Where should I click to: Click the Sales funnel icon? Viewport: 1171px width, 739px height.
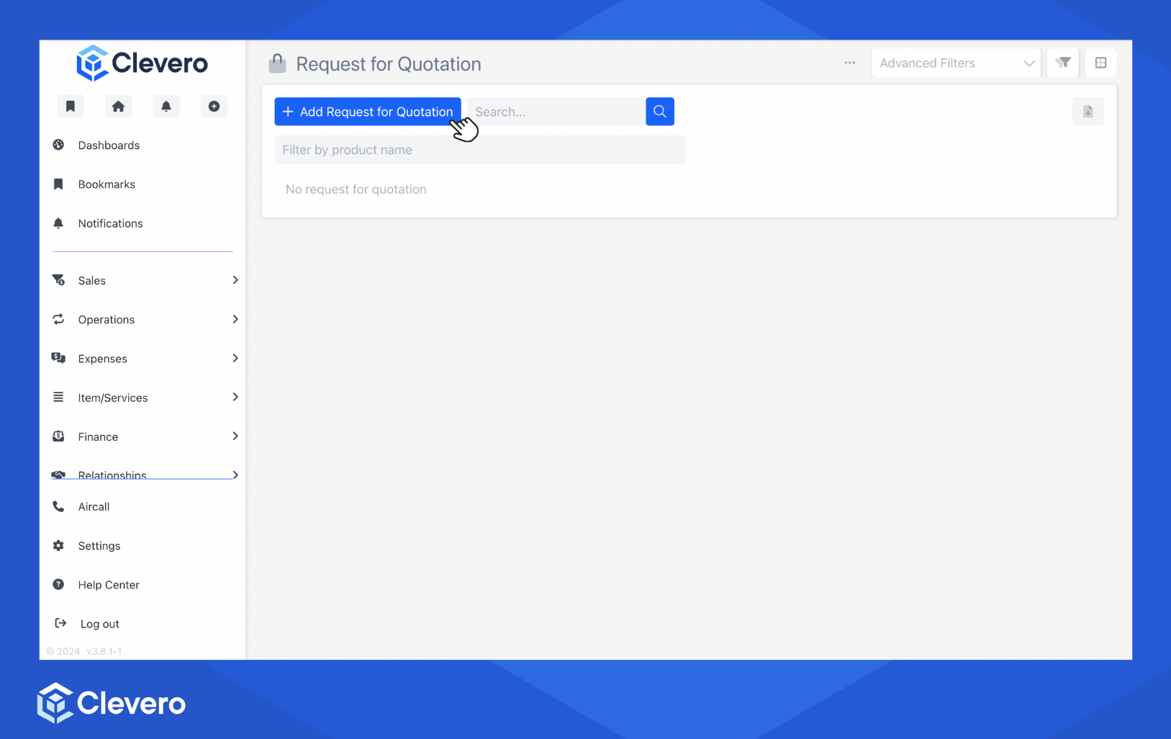(x=58, y=280)
